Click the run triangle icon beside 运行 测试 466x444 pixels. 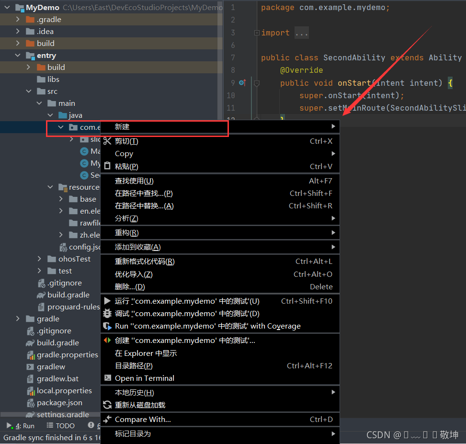point(107,301)
